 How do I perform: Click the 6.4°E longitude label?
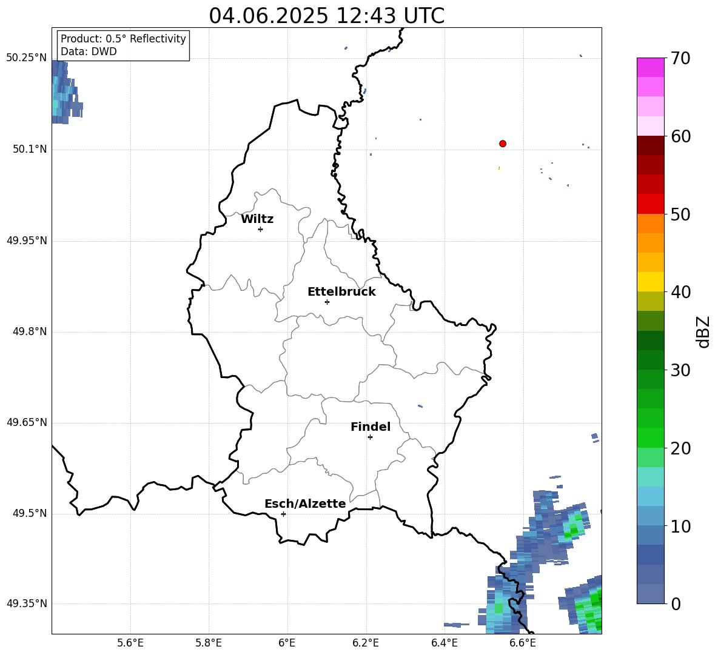coord(444,643)
